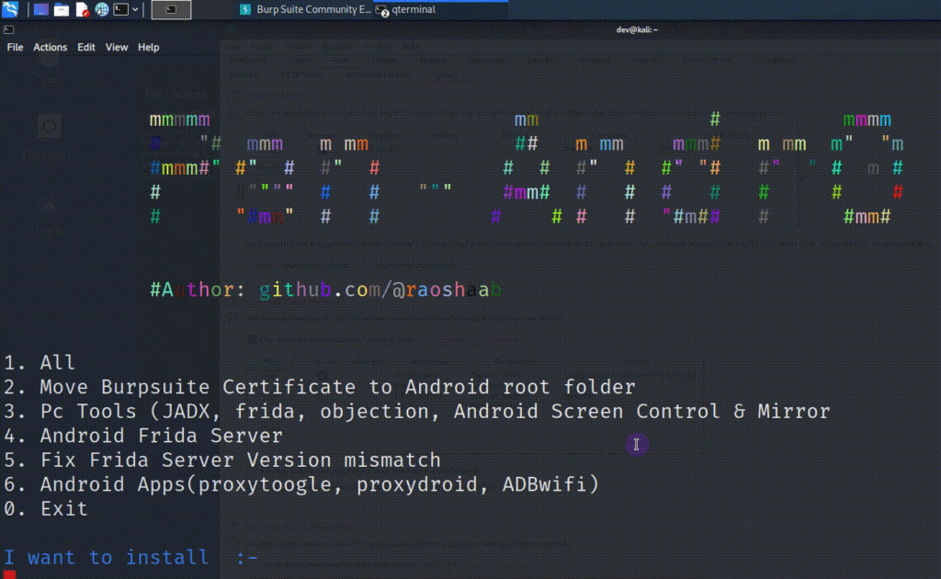Open the Kali applications menu icon
This screenshot has width=941, height=579.
(9, 9)
